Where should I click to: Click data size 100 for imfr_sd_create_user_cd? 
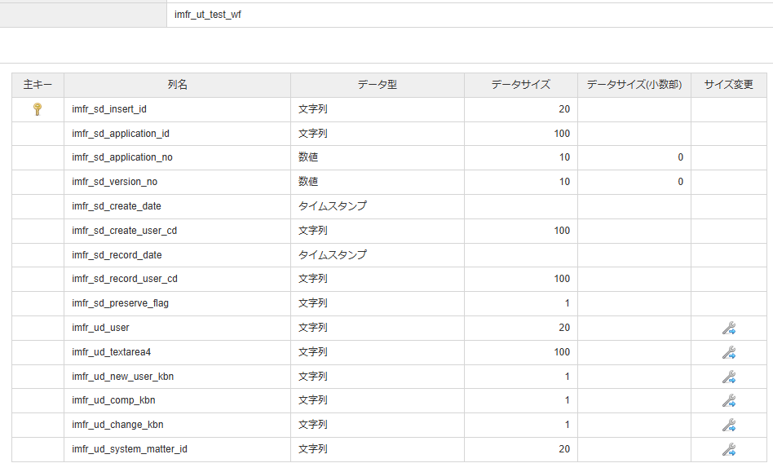coord(561,231)
